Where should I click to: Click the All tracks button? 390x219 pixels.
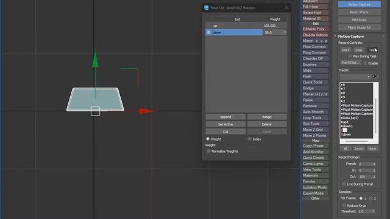346,148
